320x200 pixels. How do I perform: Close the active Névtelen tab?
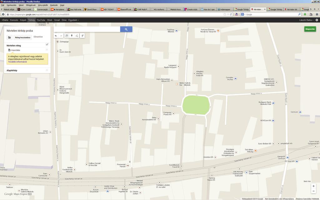pos(265,9)
